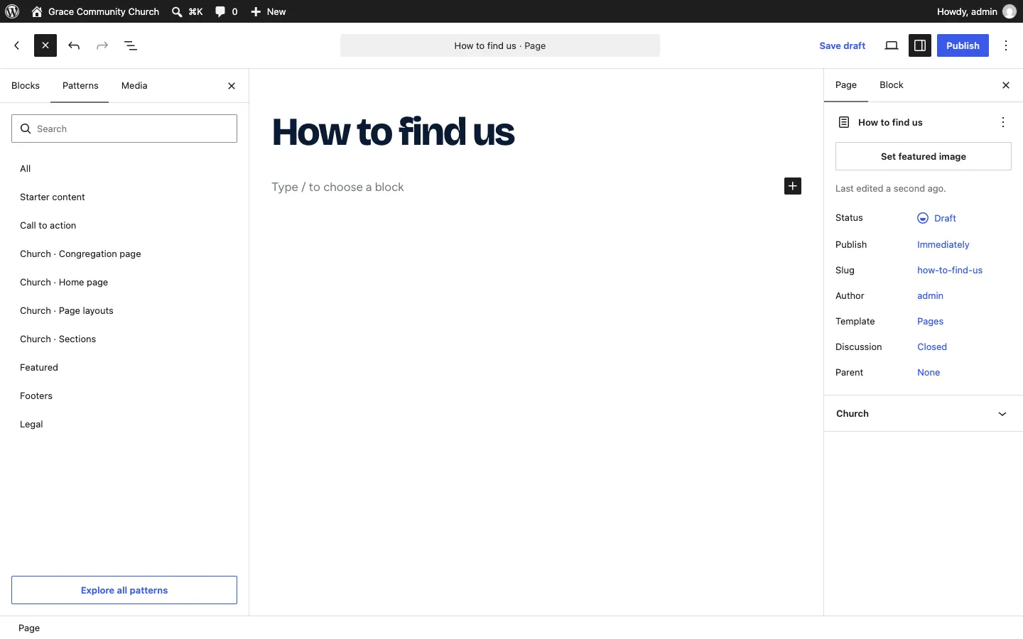Change the page author admin
Image resolution: width=1023 pixels, height=639 pixels.
pos(931,296)
